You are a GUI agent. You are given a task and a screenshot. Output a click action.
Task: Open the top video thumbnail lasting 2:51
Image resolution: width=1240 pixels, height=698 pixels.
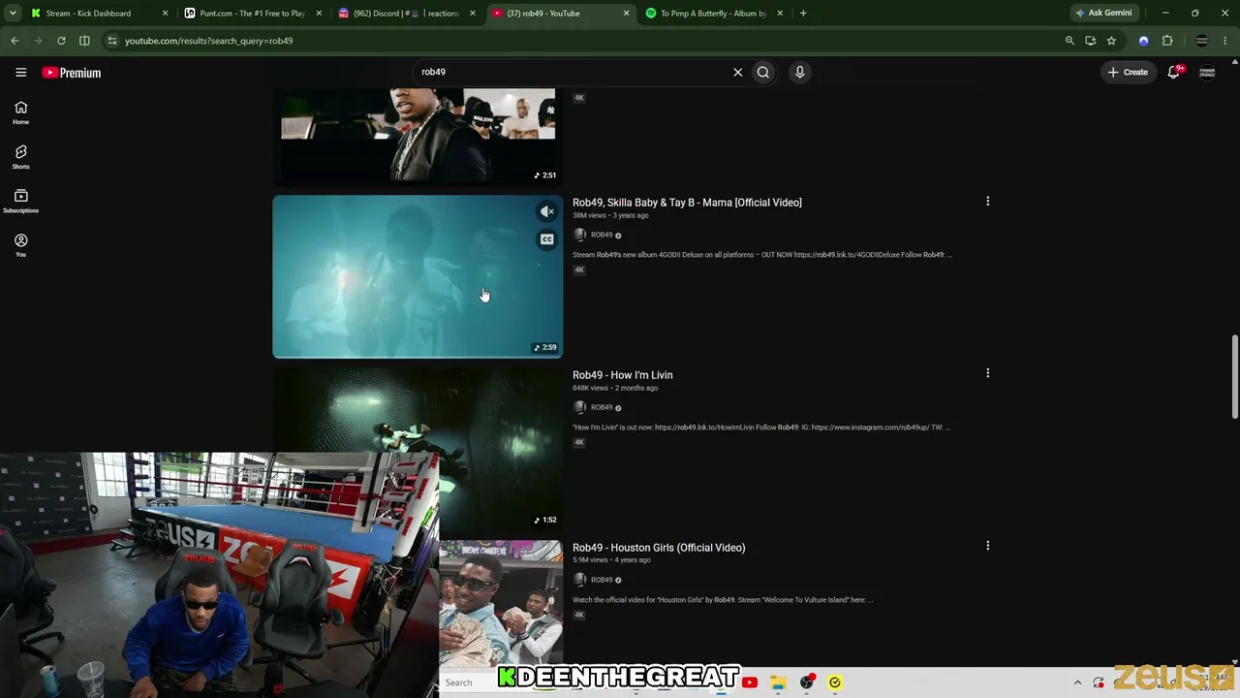[418, 135]
